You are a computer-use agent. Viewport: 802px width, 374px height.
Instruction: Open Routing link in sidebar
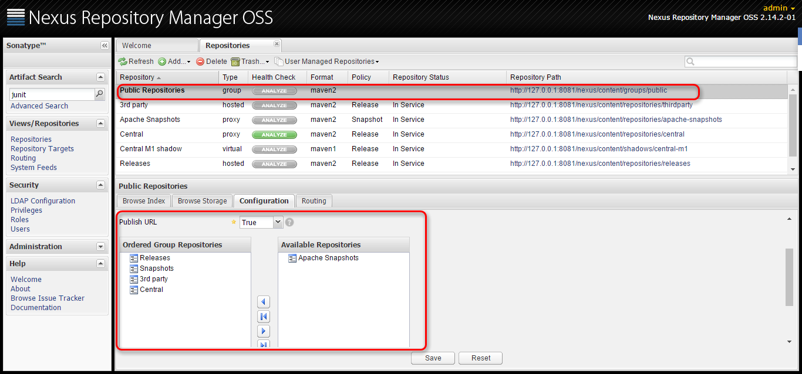coord(23,158)
